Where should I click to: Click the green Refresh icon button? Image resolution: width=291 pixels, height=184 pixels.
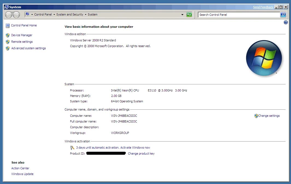click(x=189, y=15)
